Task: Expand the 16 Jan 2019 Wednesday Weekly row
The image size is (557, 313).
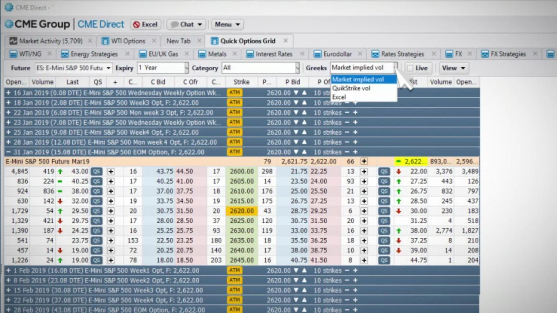Action: (8, 93)
